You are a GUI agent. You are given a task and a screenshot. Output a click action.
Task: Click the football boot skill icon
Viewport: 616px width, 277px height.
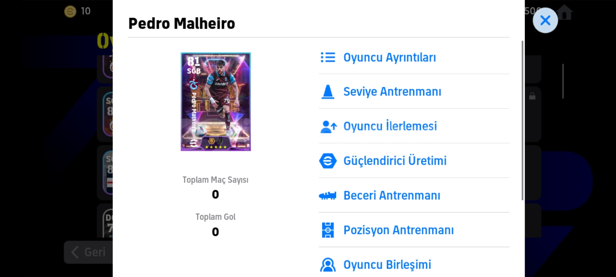pyautogui.click(x=328, y=196)
